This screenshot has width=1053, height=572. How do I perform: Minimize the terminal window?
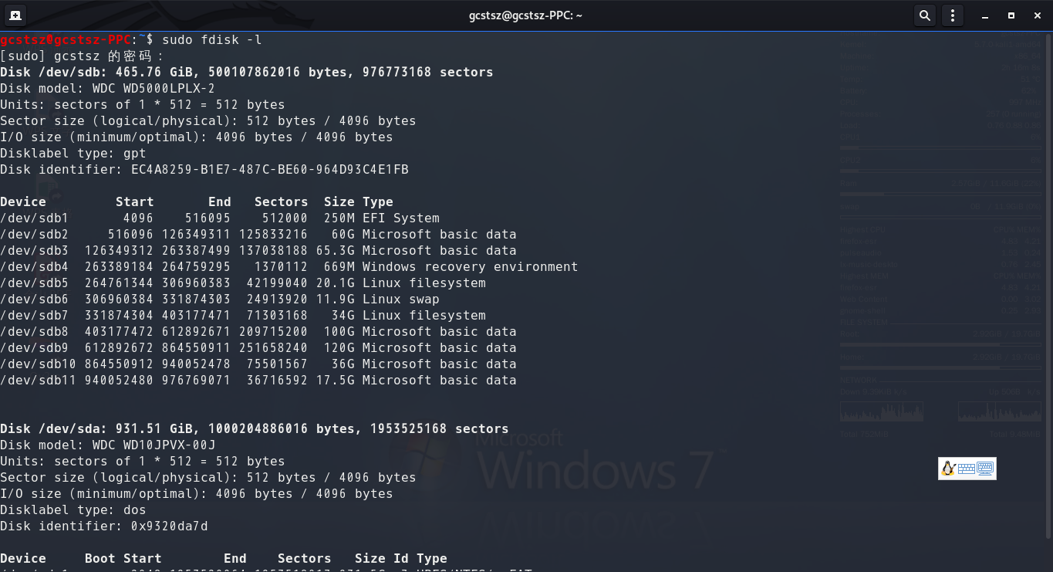pyautogui.click(x=984, y=15)
